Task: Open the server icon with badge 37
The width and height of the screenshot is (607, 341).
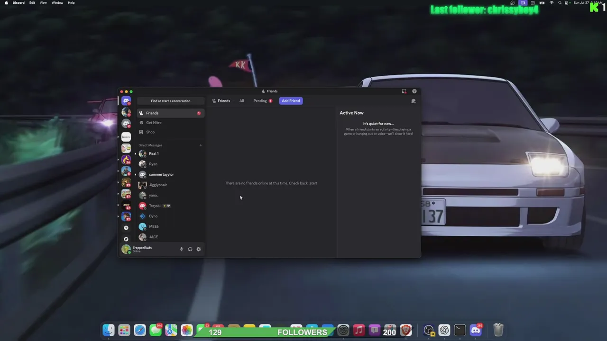Action: 126,205
